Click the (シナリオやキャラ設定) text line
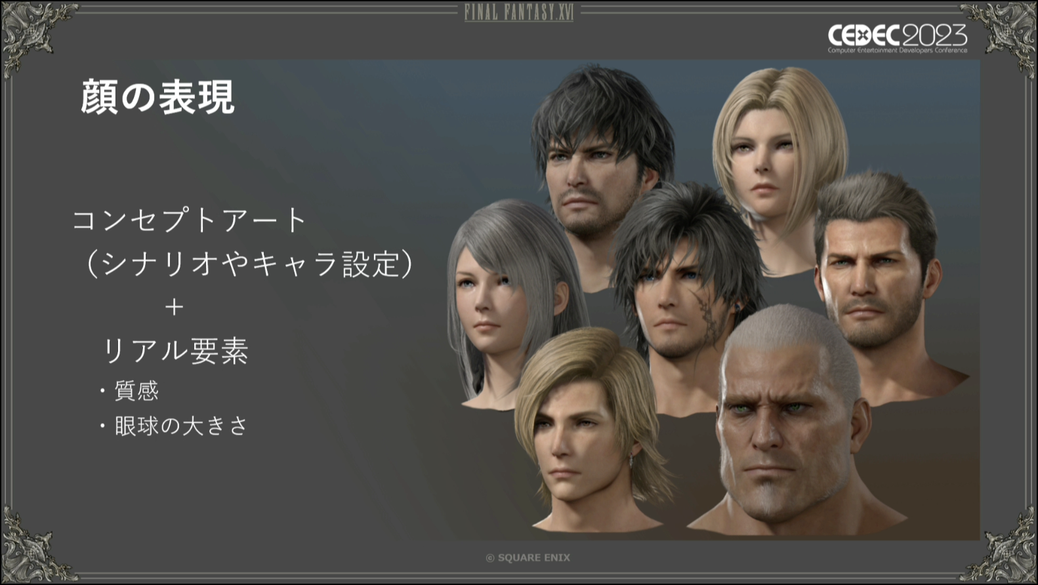Screen dimensions: 1038x585 249,264
